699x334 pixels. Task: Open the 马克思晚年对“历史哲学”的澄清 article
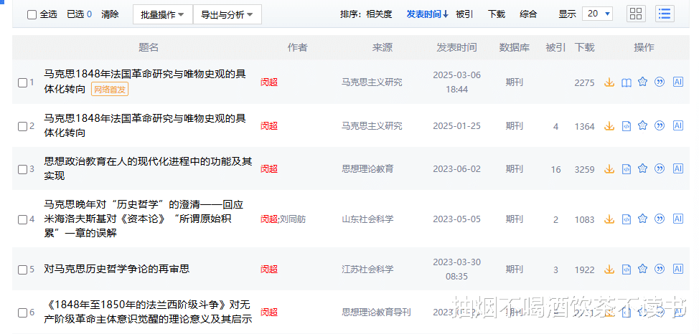point(144,219)
